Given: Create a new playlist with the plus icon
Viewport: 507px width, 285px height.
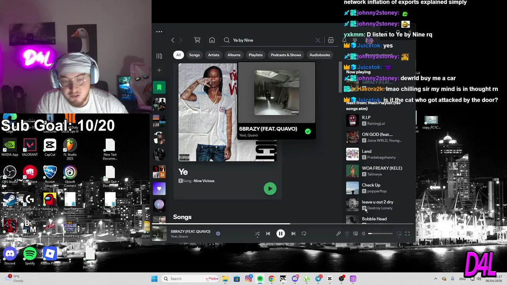Looking at the screenshot, I should click(x=159, y=70).
